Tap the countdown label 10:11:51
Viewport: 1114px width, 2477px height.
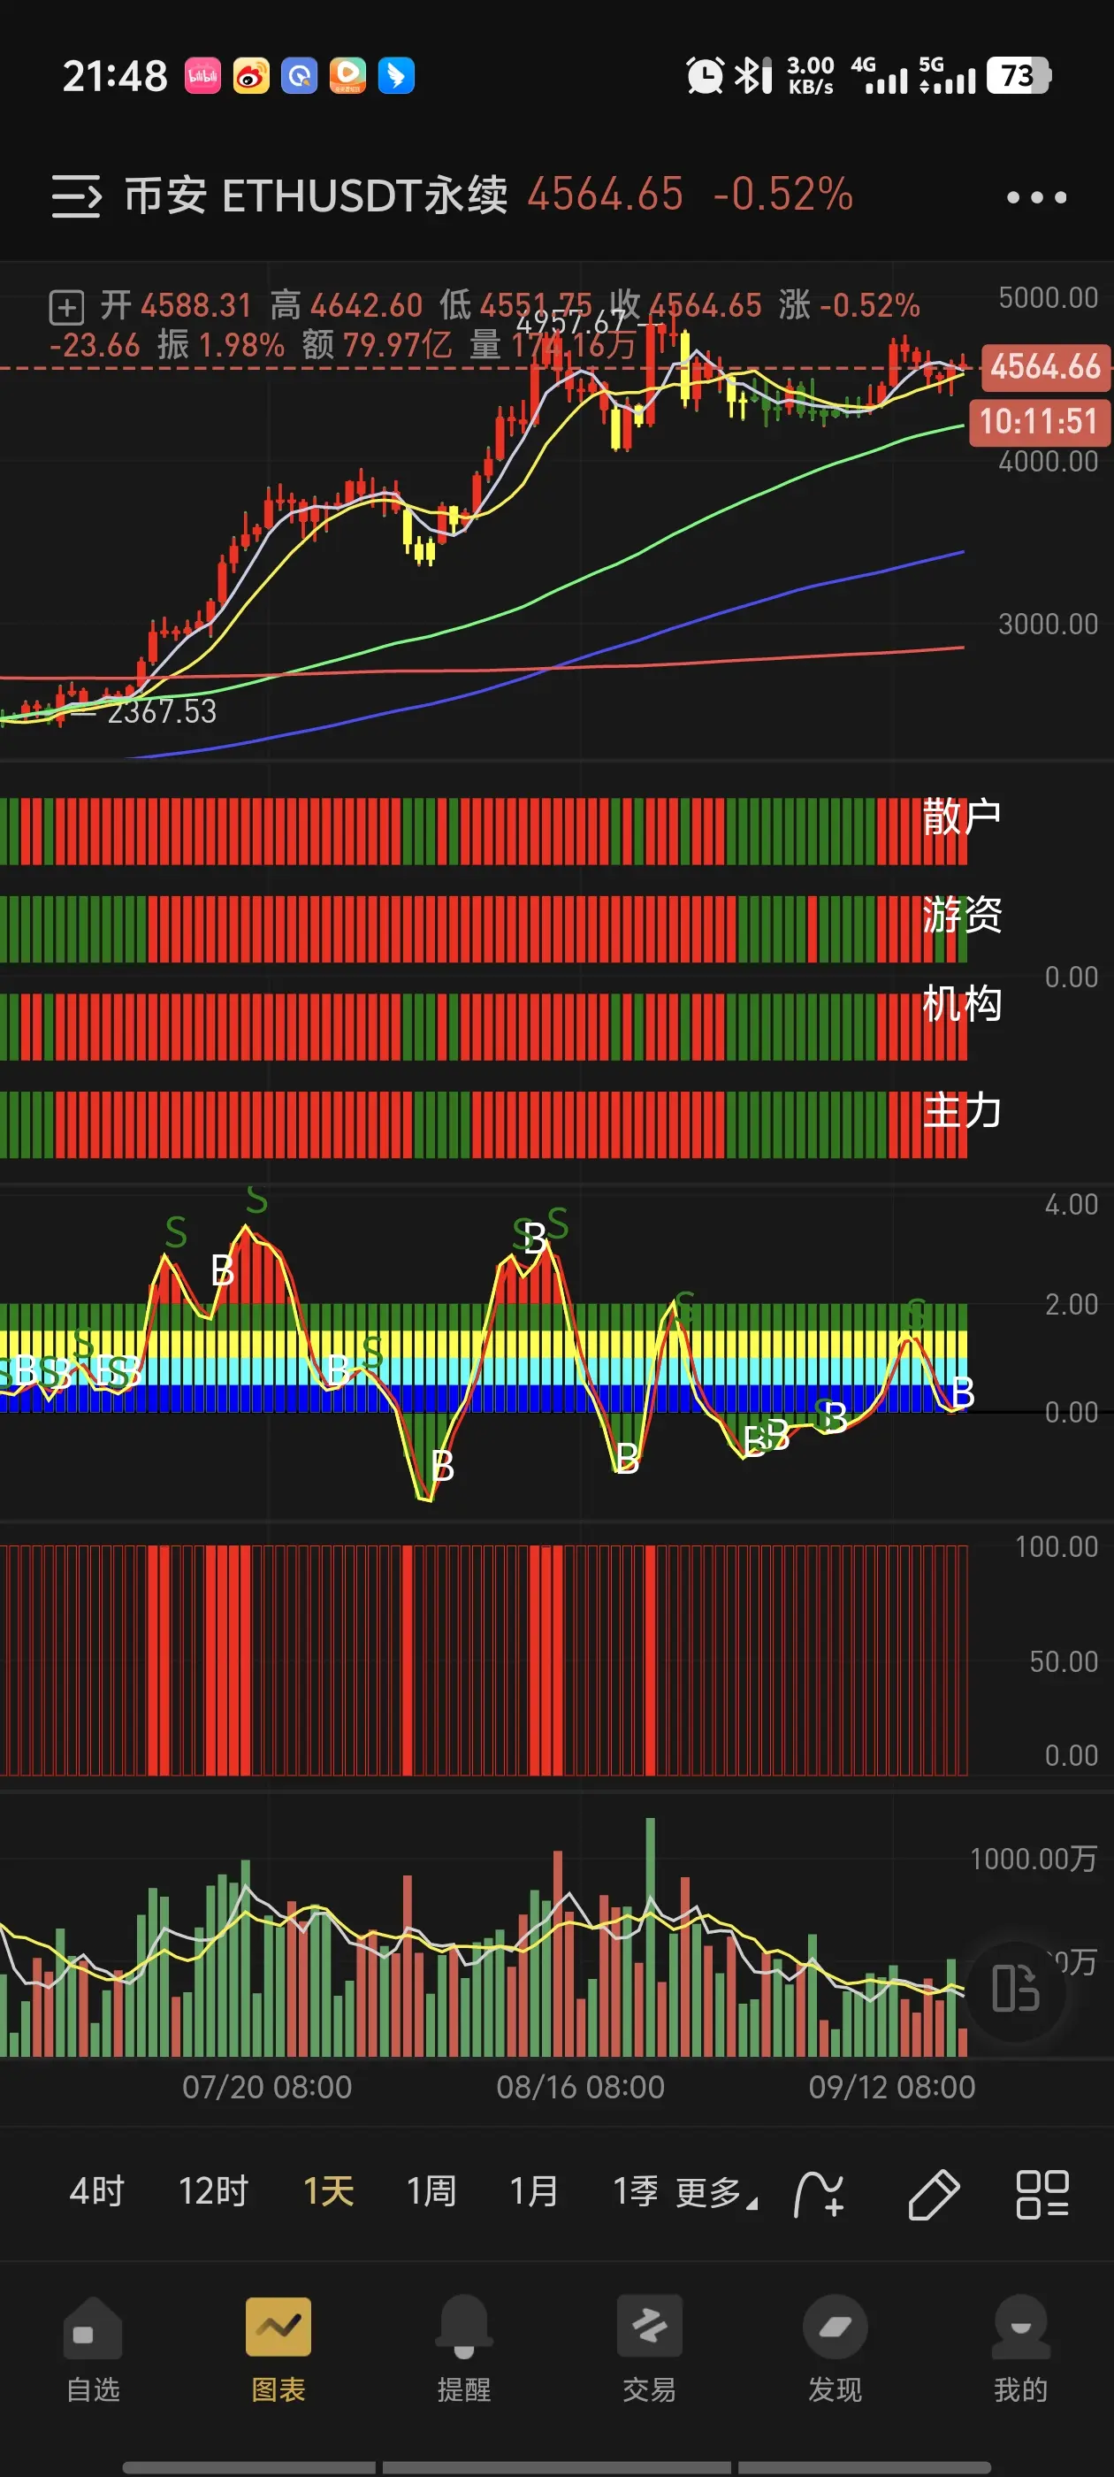(1039, 422)
